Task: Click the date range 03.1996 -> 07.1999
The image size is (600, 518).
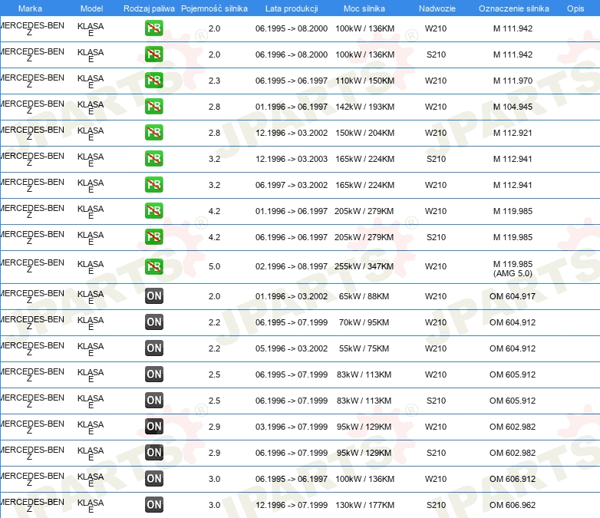Action: coord(292,427)
